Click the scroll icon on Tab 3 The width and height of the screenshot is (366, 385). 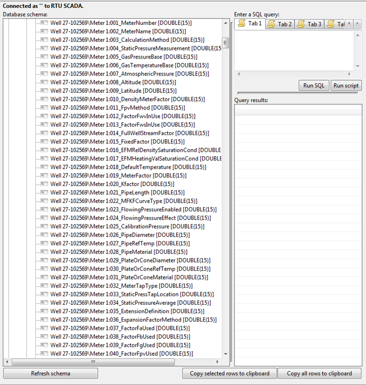tap(301, 24)
